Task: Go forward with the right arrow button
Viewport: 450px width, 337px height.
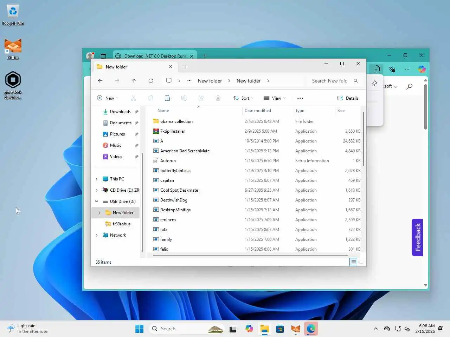Action: [x=117, y=81]
